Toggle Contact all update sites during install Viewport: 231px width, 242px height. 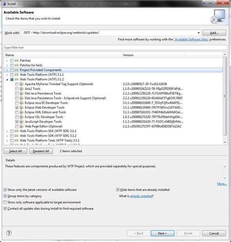tap(5, 208)
